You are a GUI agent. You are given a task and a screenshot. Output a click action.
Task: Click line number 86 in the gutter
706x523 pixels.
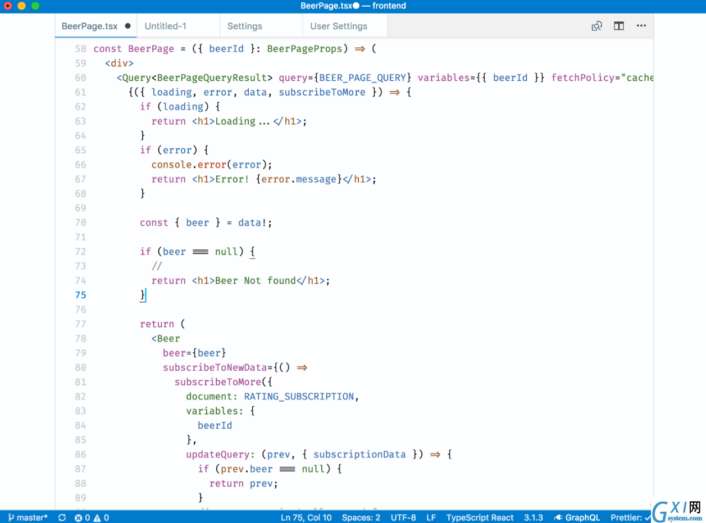[81, 454]
